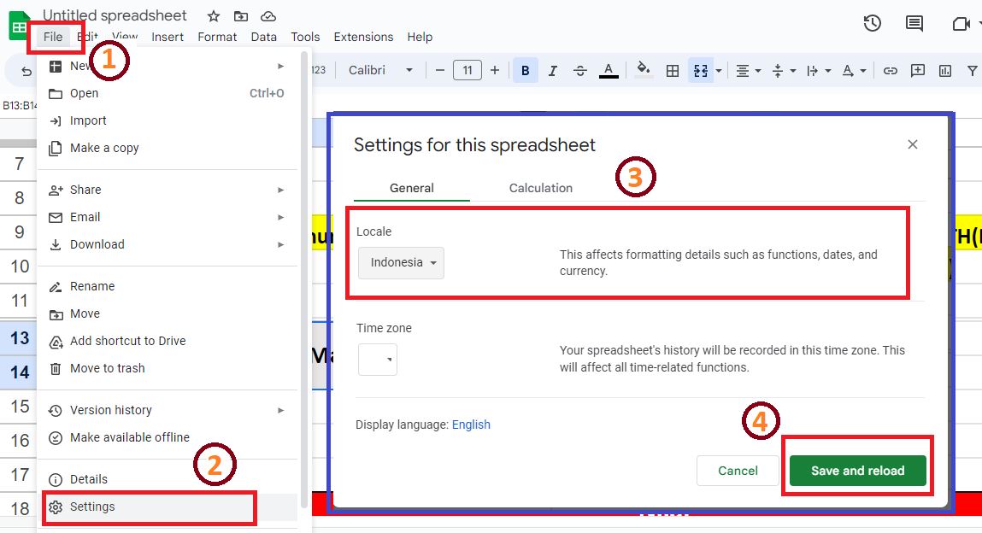Click the insert chart icon
The height and width of the screenshot is (533, 982).
pyautogui.click(x=945, y=71)
